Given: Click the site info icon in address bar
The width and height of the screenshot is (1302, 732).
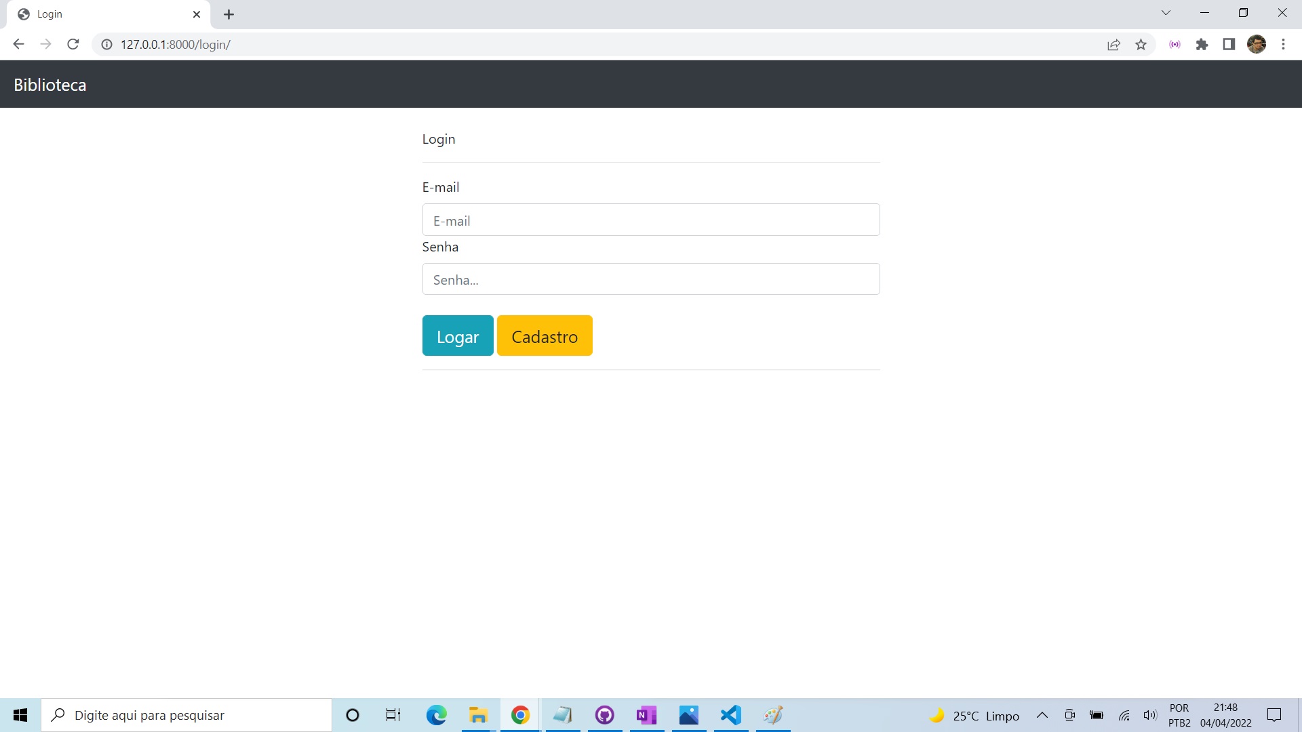Looking at the screenshot, I should (106, 45).
